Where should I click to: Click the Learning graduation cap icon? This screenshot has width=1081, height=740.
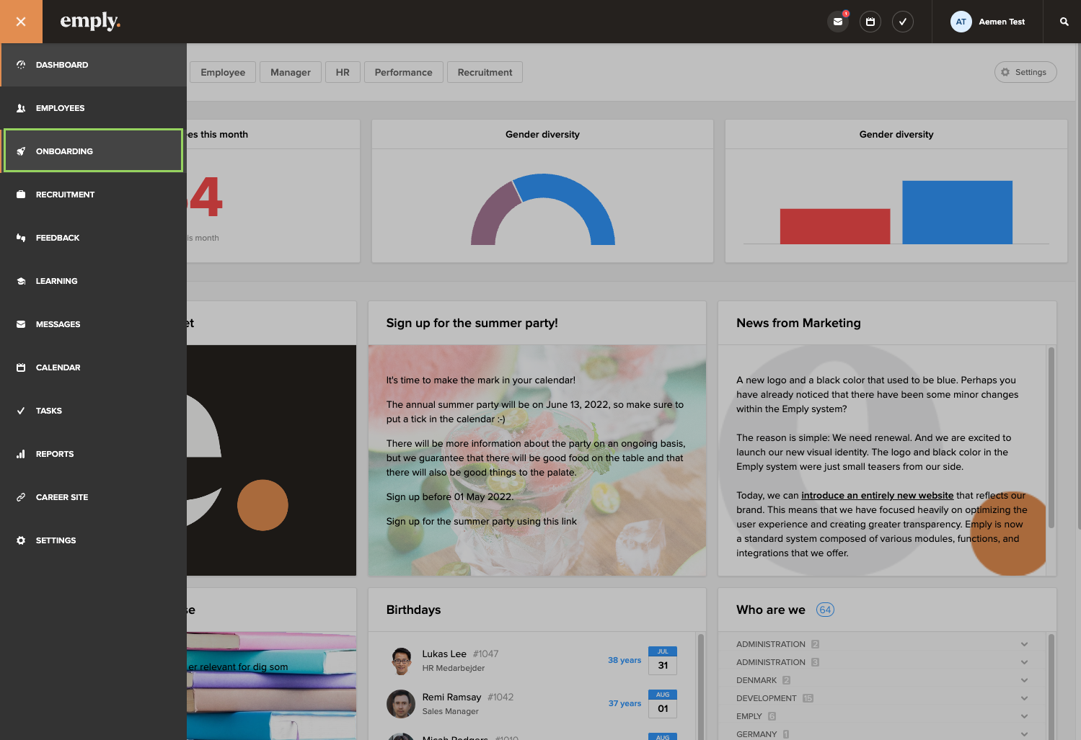pos(21,281)
